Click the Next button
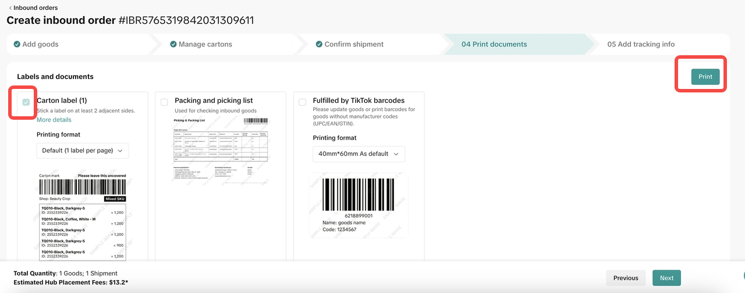 [x=666, y=278]
